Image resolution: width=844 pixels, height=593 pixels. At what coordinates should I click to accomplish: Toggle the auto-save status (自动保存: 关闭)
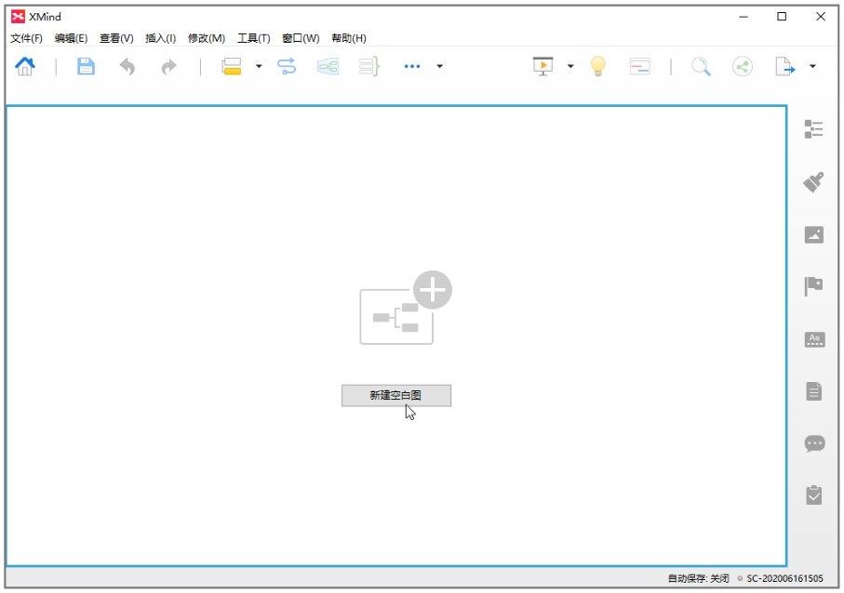(x=698, y=578)
